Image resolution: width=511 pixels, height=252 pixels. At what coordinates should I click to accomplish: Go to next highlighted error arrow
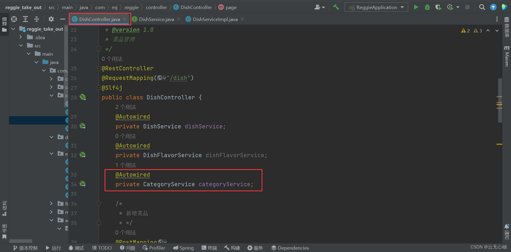tap(497, 31)
